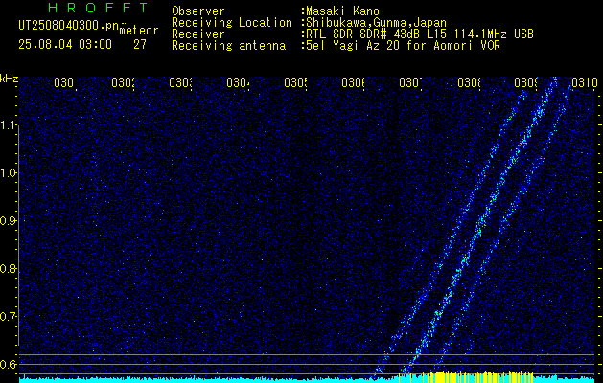Click the 1.1 kHz axis label

click(9, 124)
